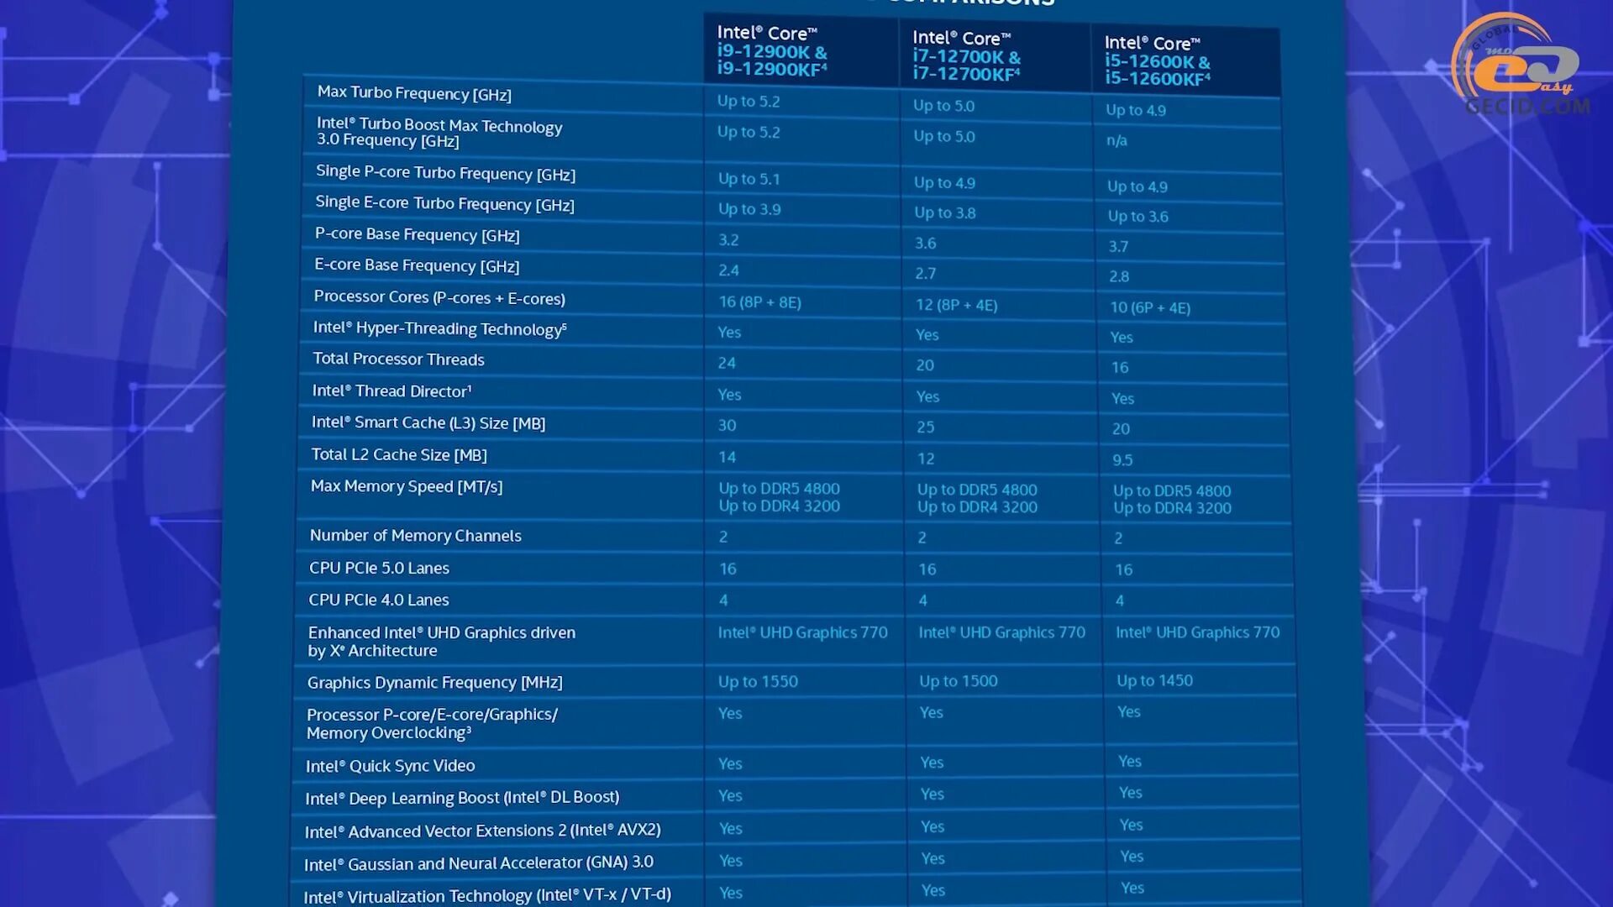Image resolution: width=1613 pixels, height=907 pixels.
Task: Click the Single P-core Turbo Frequency label
Action: pyautogui.click(x=445, y=173)
